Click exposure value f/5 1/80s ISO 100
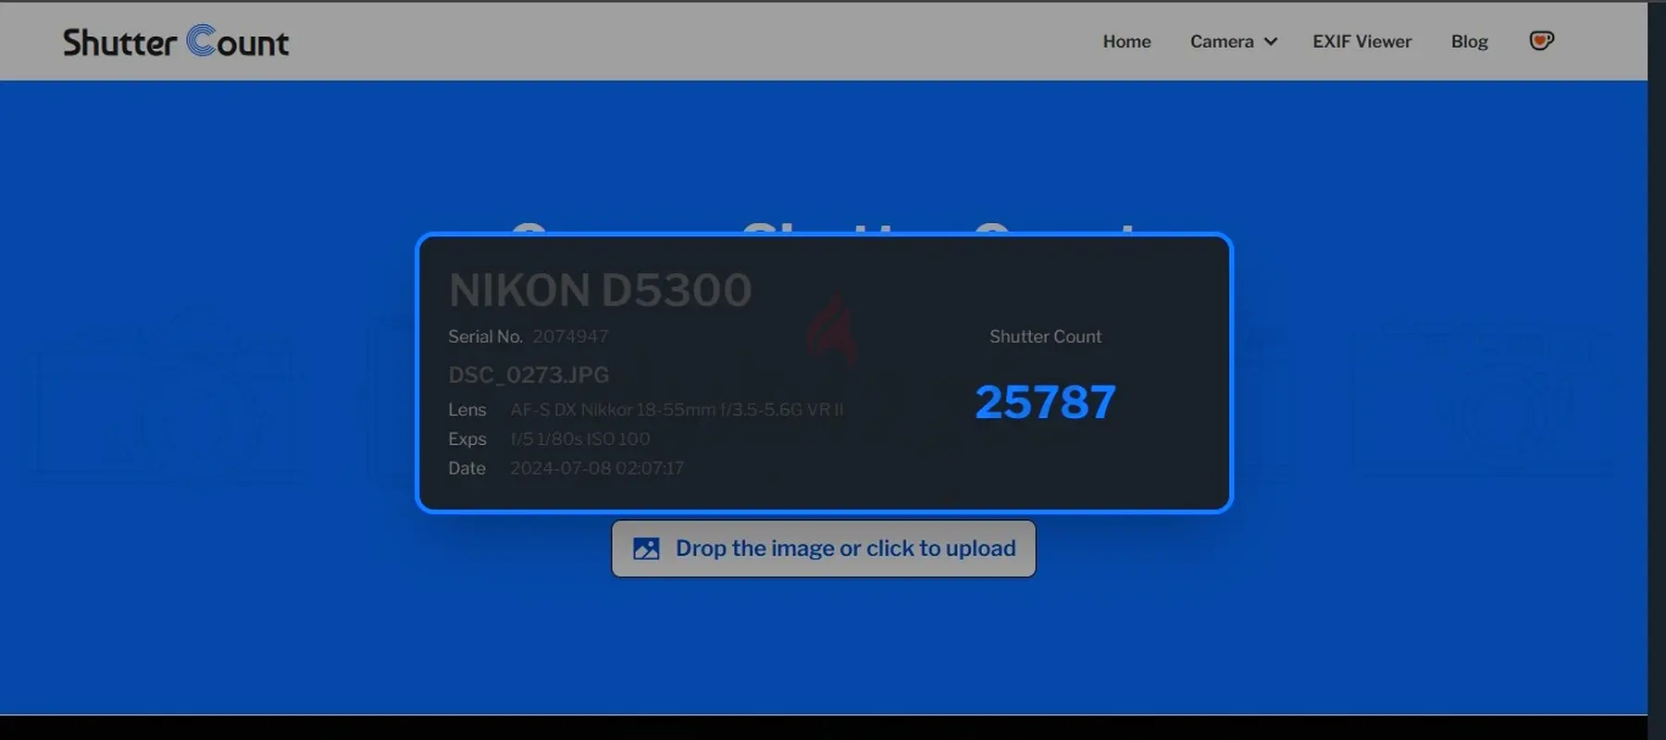 click(x=580, y=439)
